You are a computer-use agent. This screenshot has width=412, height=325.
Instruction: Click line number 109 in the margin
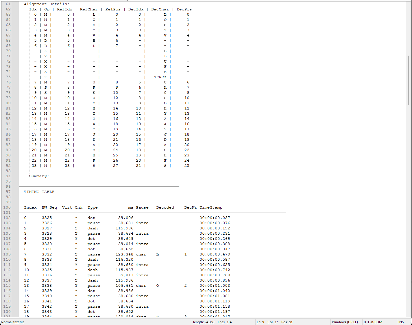pos(7,254)
